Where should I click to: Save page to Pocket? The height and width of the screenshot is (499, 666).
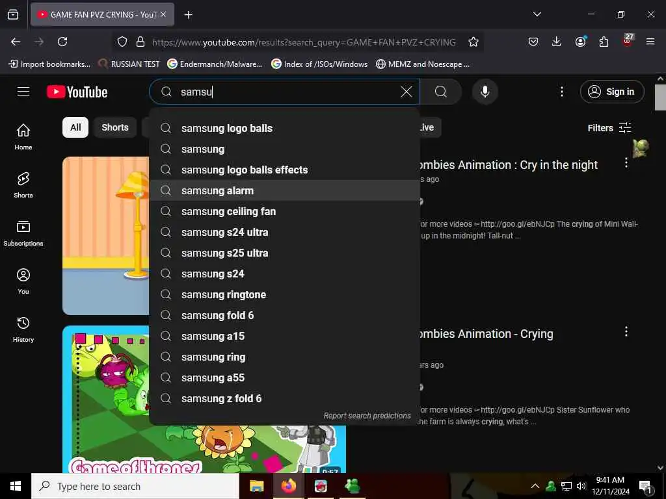pos(533,42)
